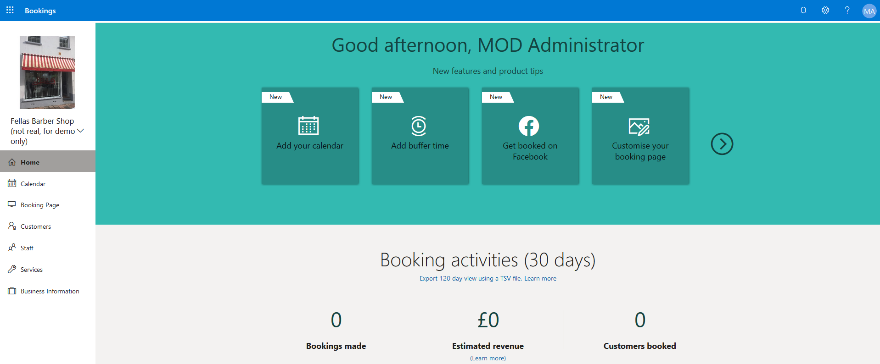Click the Bookings title in header
880x364 pixels.
point(40,11)
